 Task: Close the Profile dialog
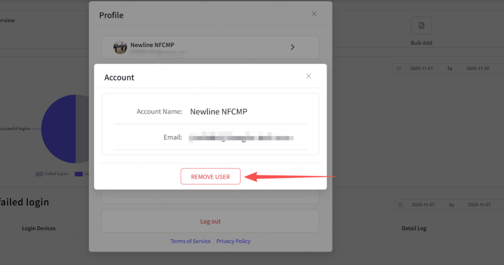314,14
